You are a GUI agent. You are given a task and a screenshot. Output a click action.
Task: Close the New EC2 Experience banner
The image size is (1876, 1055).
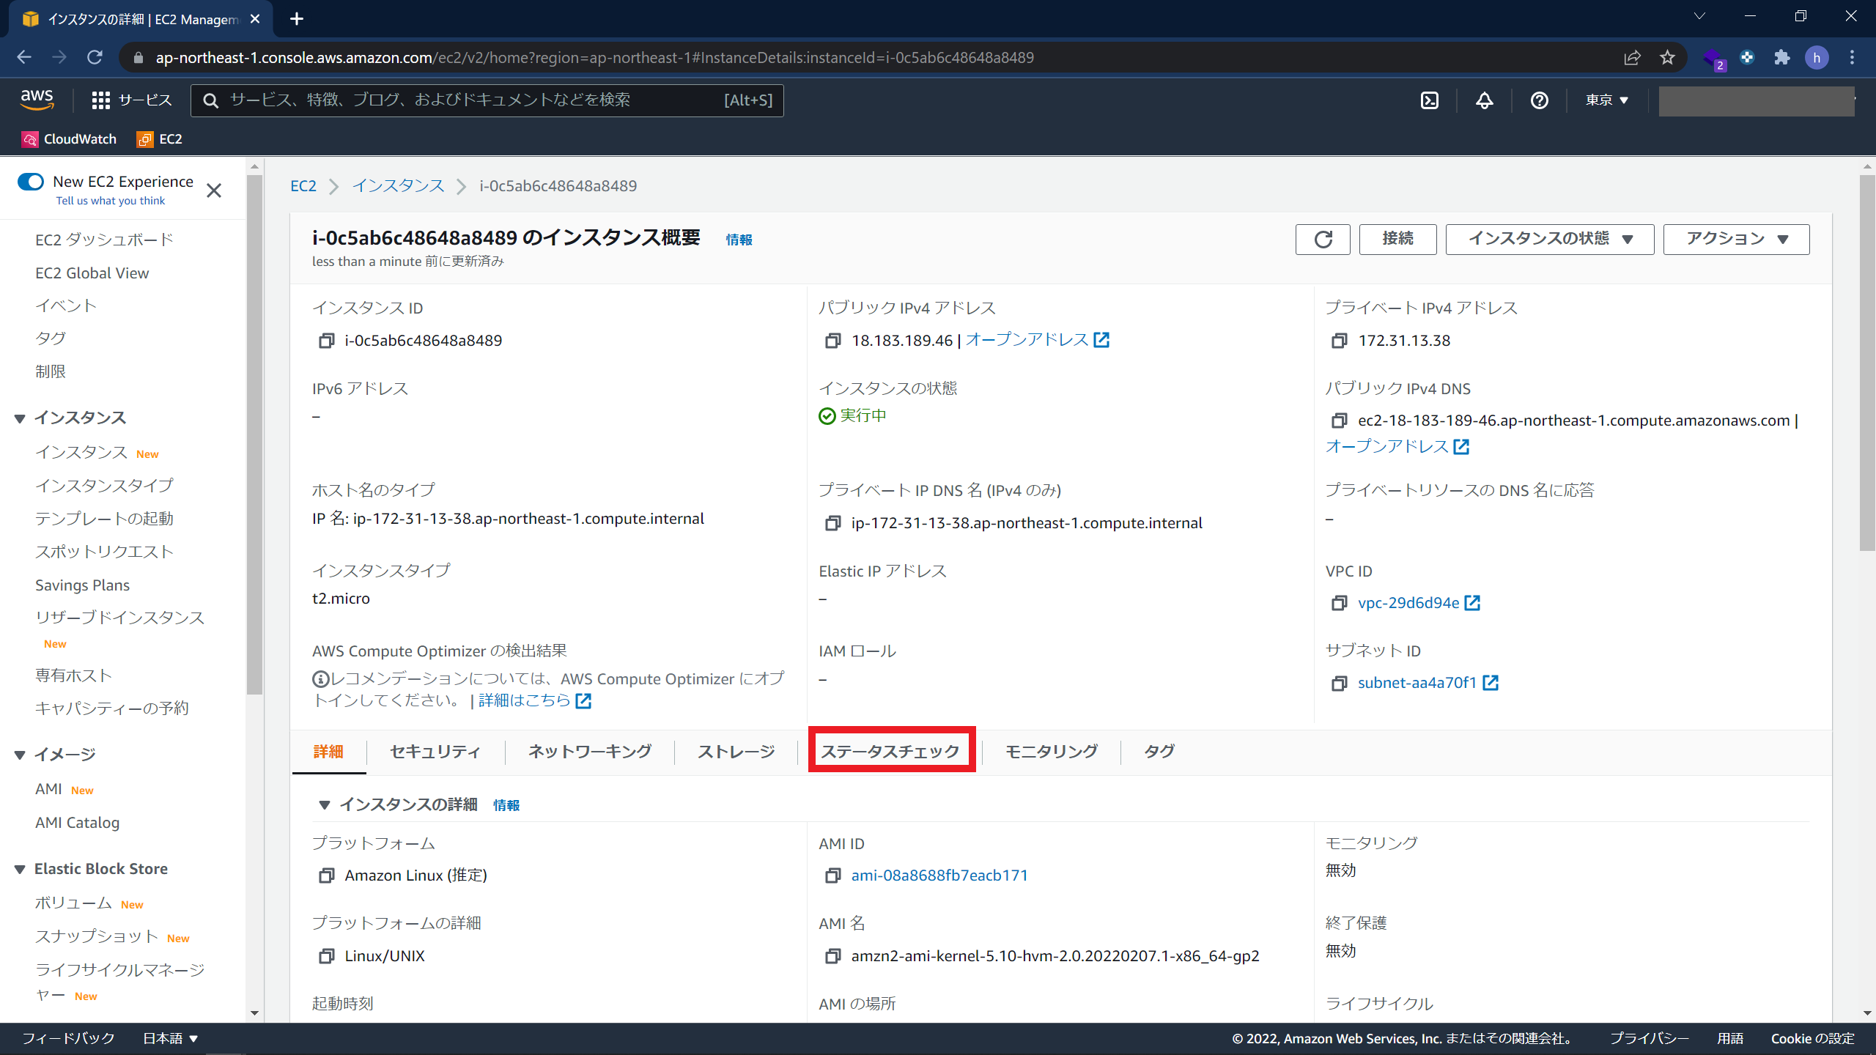(x=214, y=190)
